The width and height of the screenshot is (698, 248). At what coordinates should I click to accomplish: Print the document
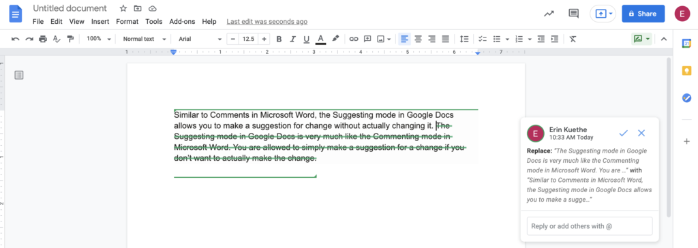43,40
